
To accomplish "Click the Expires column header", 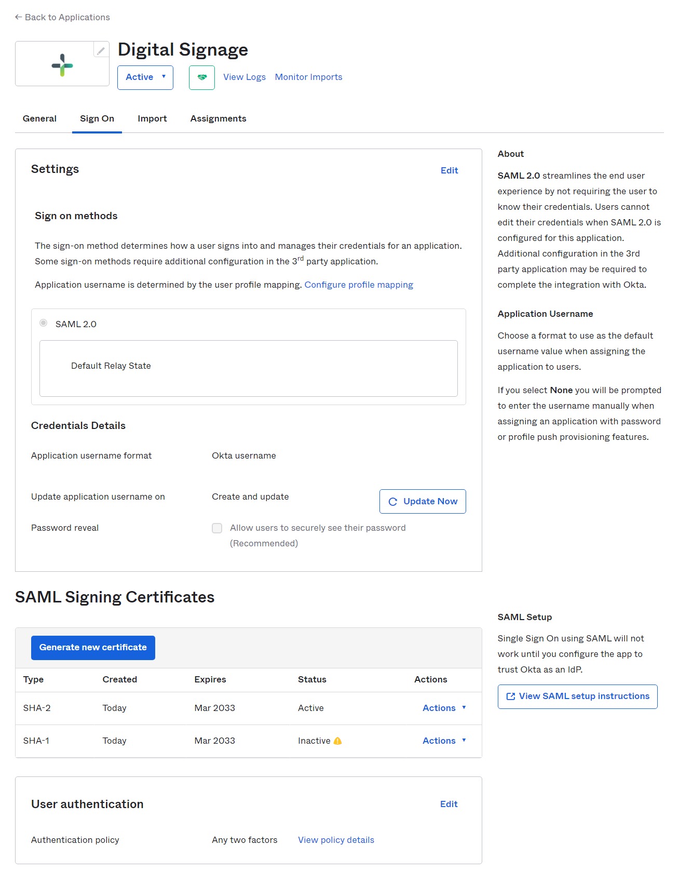I will pyautogui.click(x=210, y=679).
